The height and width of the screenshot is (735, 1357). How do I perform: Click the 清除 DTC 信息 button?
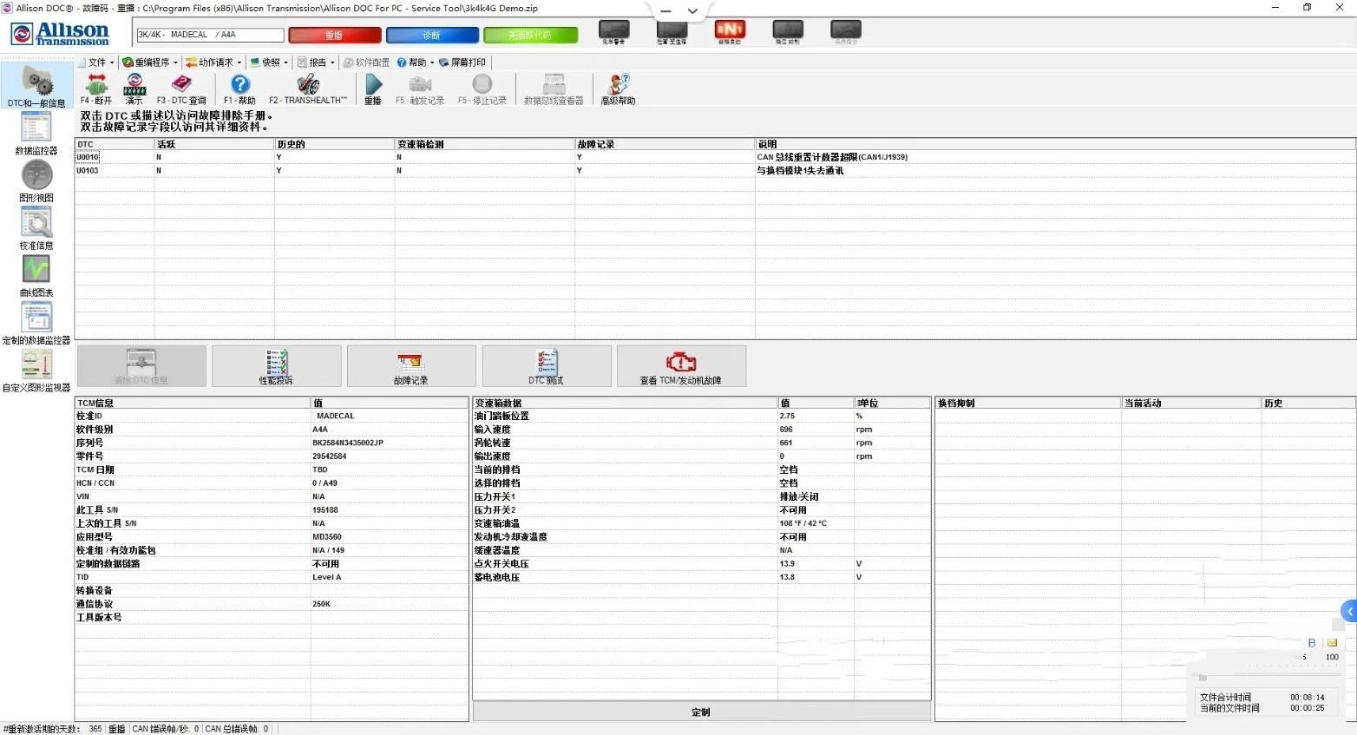tap(141, 366)
